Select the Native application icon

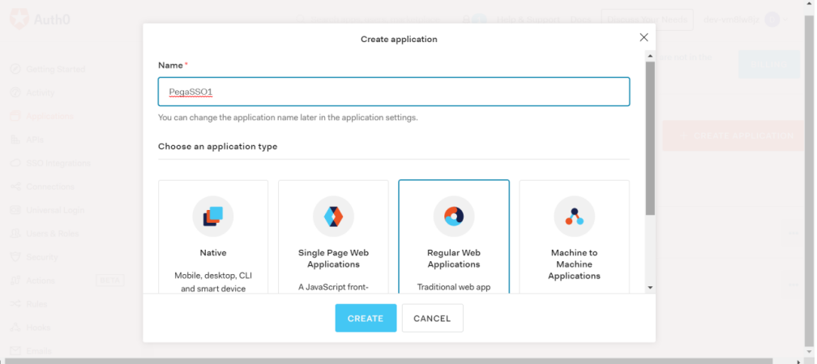[213, 216]
